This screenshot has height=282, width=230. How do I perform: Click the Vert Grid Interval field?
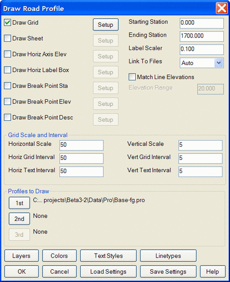tap(200, 158)
